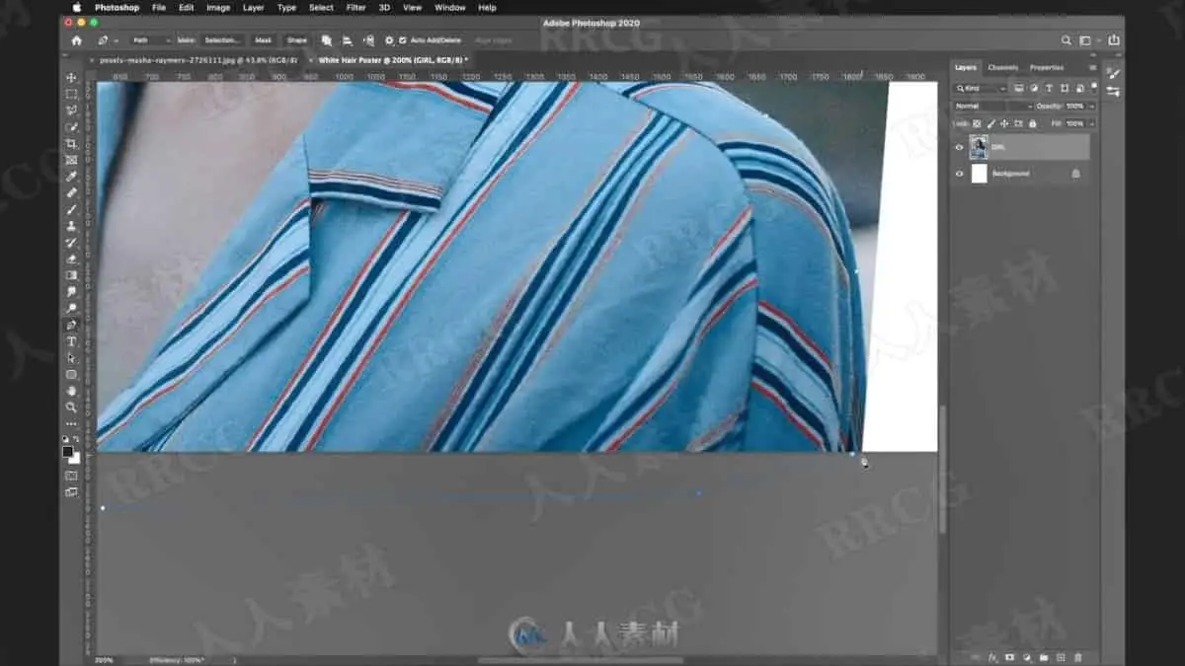Select the Zoom tool
1185x666 pixels.
tap(71, 407)
